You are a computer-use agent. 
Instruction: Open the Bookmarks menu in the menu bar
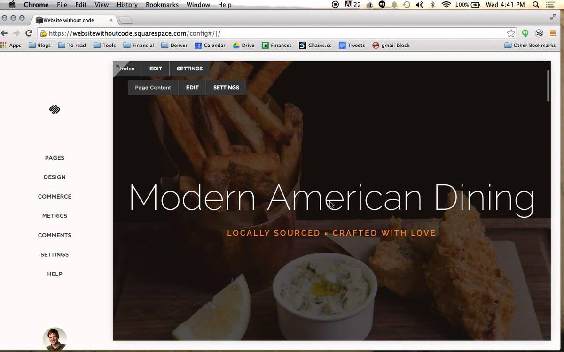point(163,5)
